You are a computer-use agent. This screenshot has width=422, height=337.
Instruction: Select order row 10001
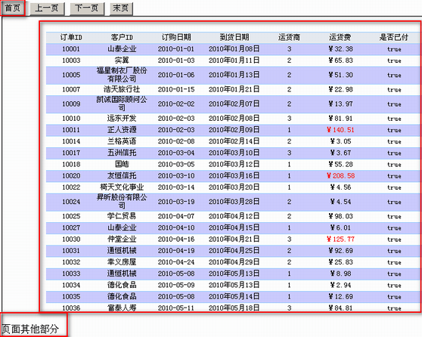click(233, 49)
